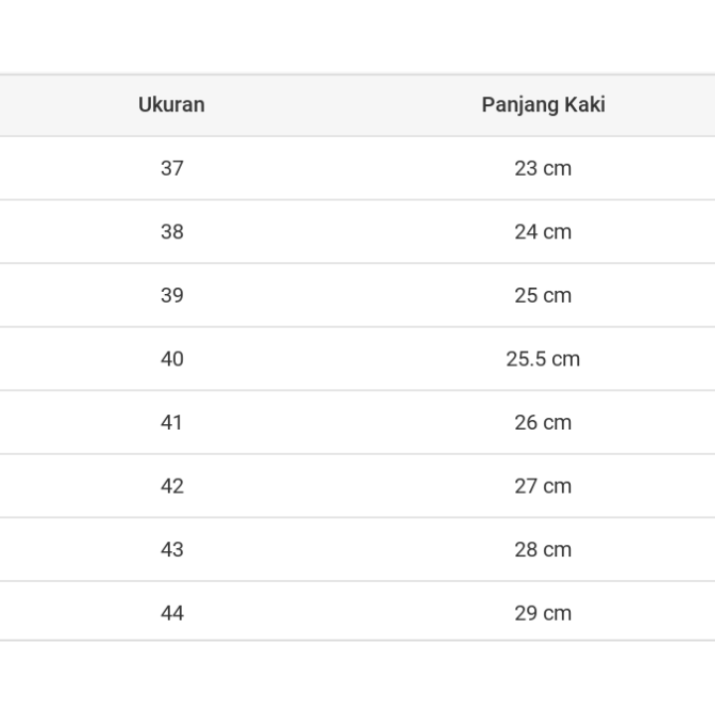The width and height of the screenshot is (715, 715).
Task: Select size 44 in the Ukuran column
Action: (x=172, y=613)
